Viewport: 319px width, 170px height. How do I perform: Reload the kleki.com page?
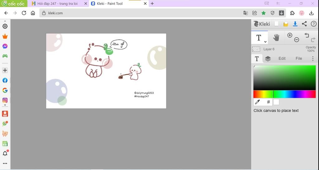24,13
